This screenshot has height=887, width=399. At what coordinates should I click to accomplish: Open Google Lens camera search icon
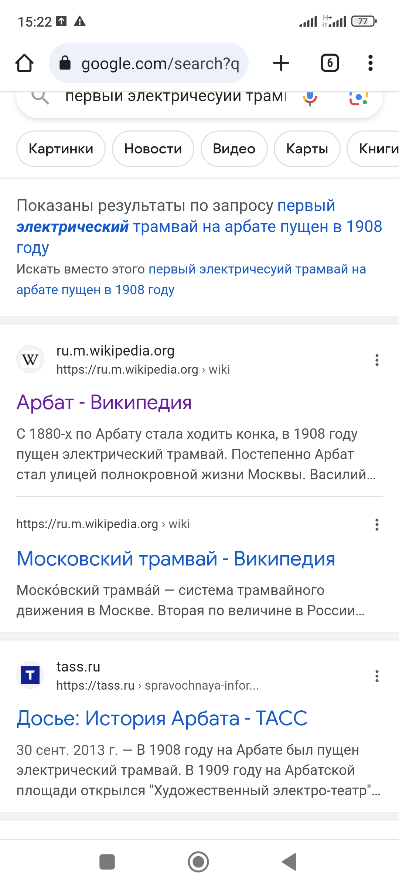click(358, 98)
